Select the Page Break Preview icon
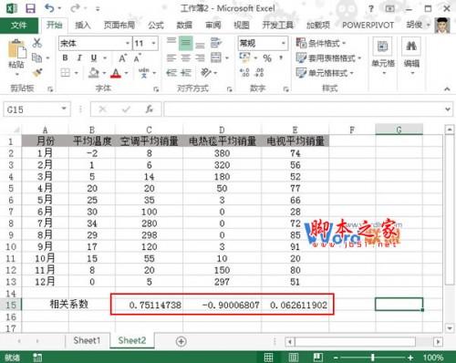This screenshot has height=363, width=456. [317, 358]
